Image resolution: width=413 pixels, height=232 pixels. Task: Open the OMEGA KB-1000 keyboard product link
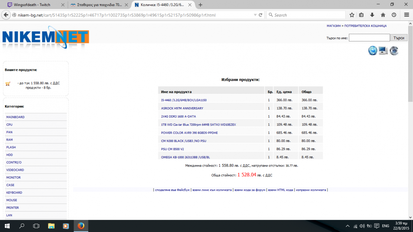tap(185, 157)
